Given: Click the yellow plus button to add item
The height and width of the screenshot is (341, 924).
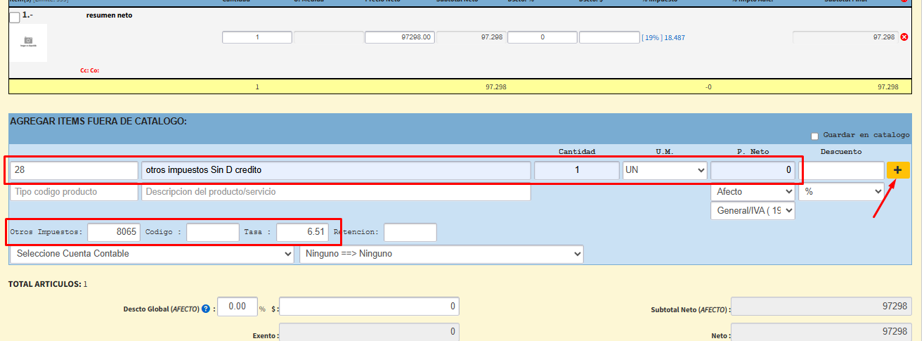Looking at the screenshot, I should 897,170.
